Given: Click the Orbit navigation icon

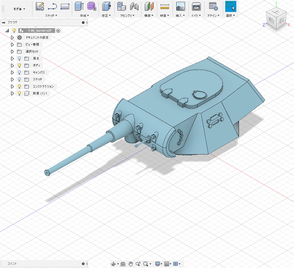Looking at the screenshot, I should point(113,264).
